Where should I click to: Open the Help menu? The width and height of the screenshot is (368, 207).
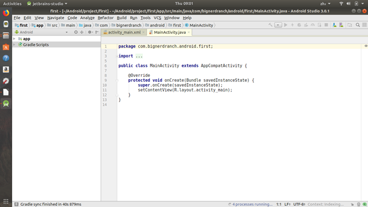187,18
